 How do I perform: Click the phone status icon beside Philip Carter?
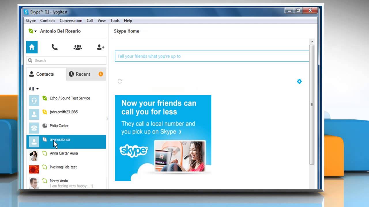click(x=45, y=126)
